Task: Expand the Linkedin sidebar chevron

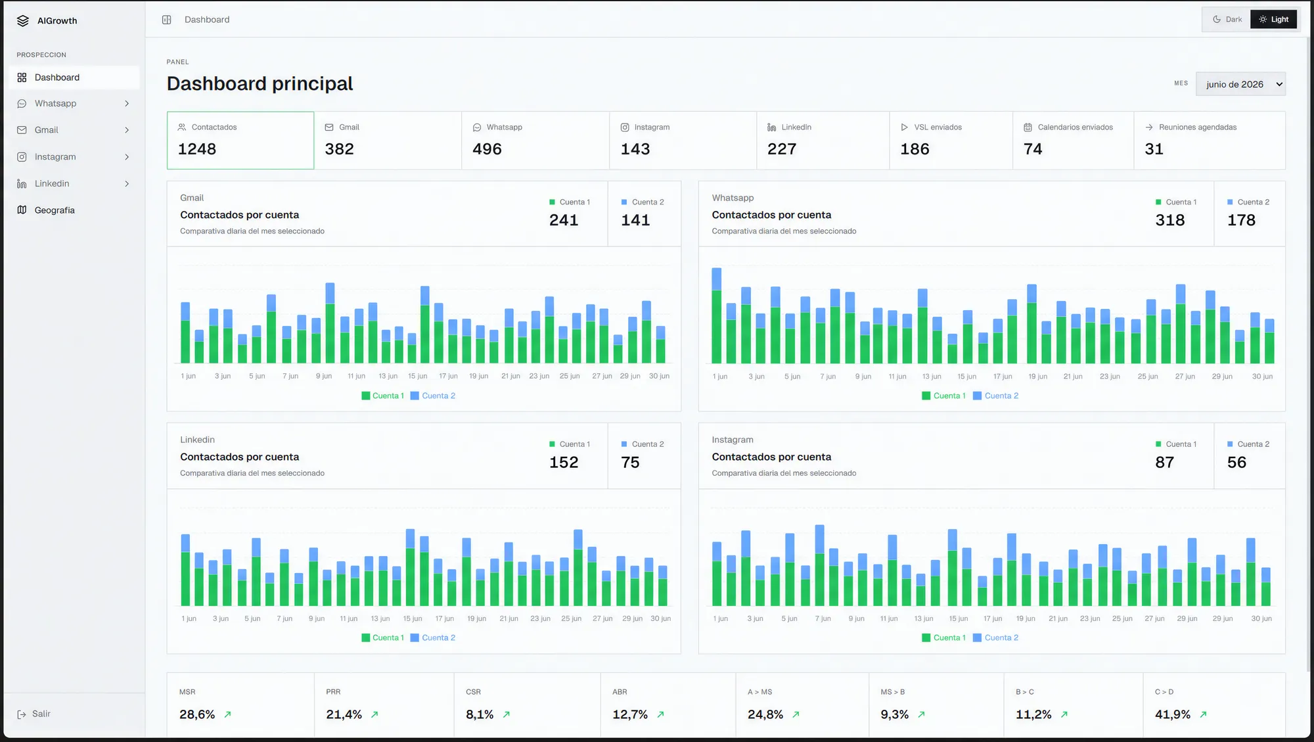Action: [127, 184]
